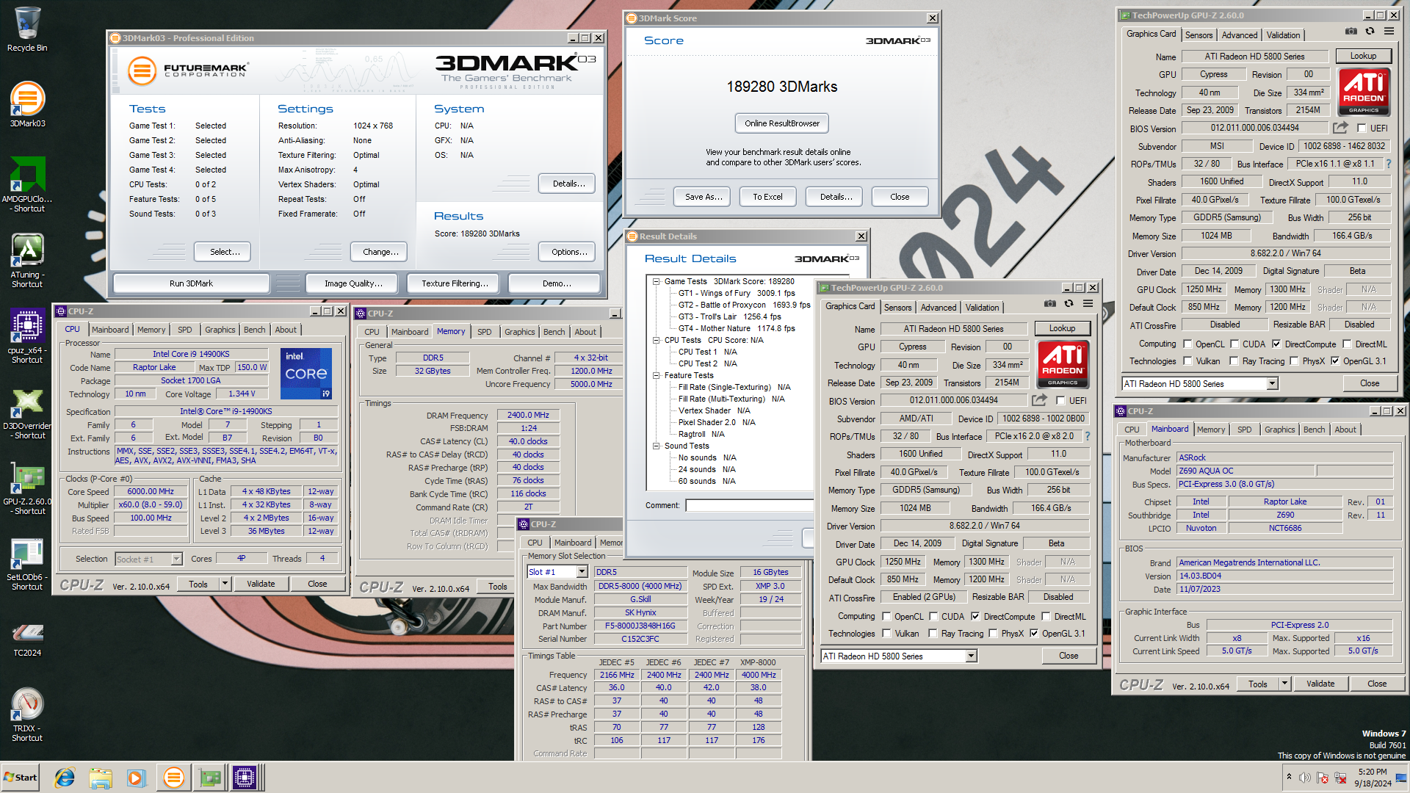Image resolution: width=1410 pixels, height=793 pixels.
Task: Toggle DirectML checkbox in top GPU-Z window
Action: 1347,344
